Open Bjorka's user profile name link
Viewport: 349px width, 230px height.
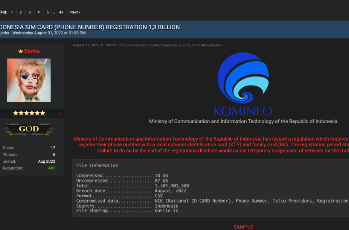pyautogui.click(x=32, y=51)
